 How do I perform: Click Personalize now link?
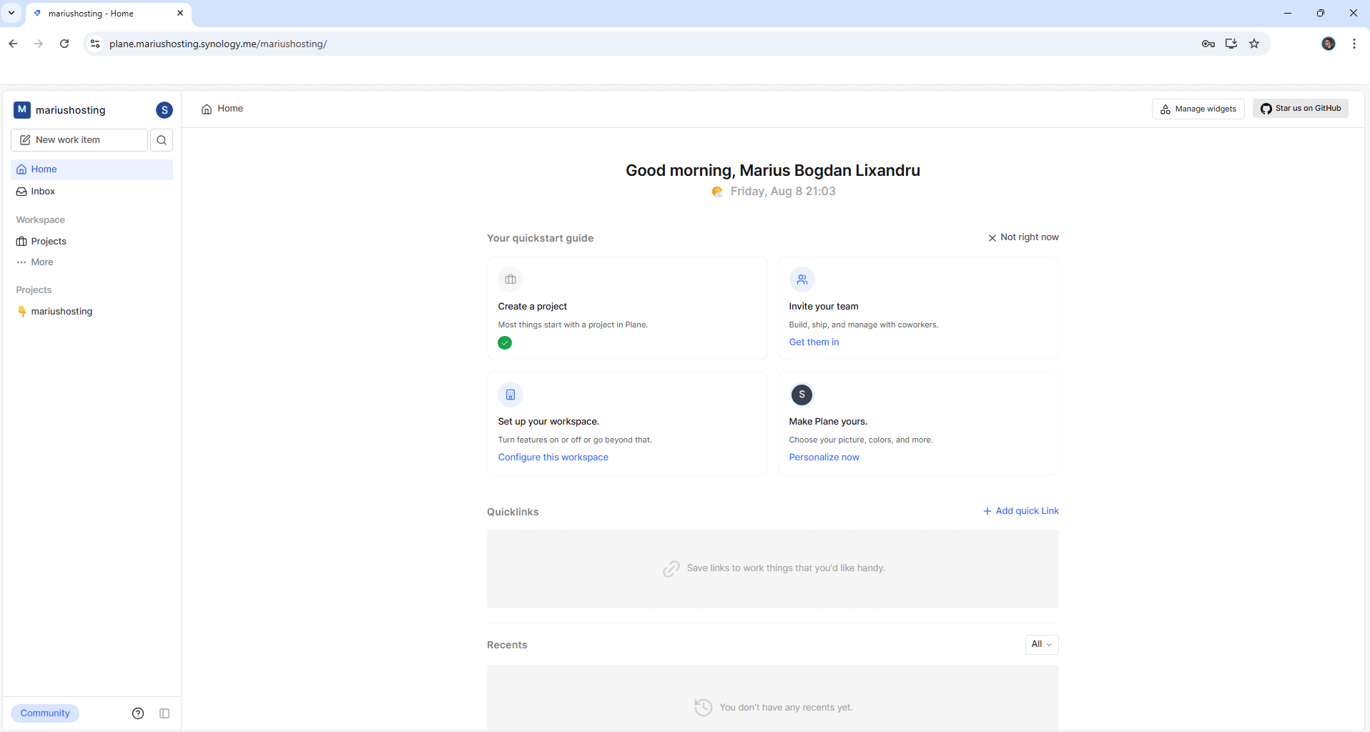point(824,457)
